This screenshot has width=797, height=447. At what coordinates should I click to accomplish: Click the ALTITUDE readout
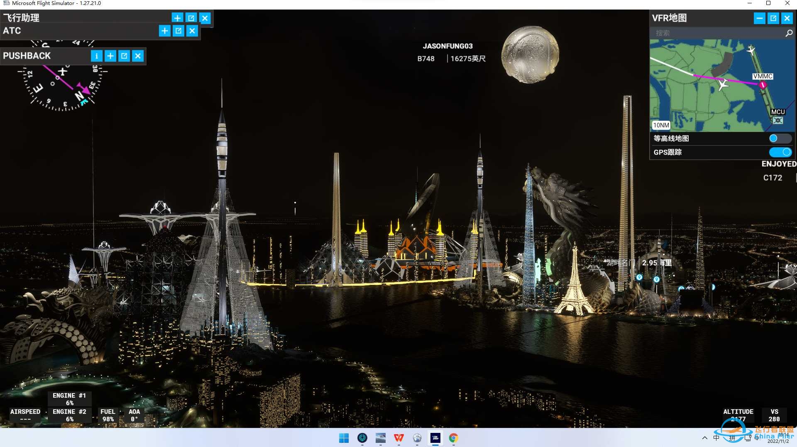tap(738, 415)
